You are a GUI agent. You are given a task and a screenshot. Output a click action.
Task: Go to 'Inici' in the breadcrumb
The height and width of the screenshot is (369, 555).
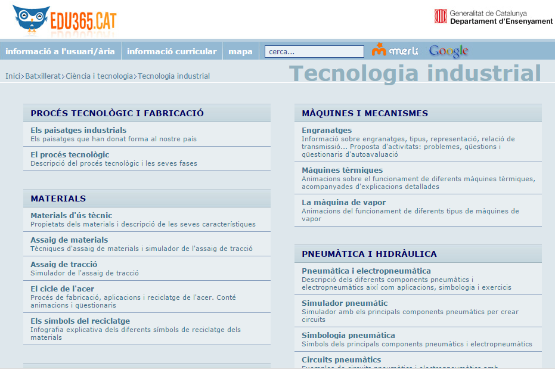(13, 76)
